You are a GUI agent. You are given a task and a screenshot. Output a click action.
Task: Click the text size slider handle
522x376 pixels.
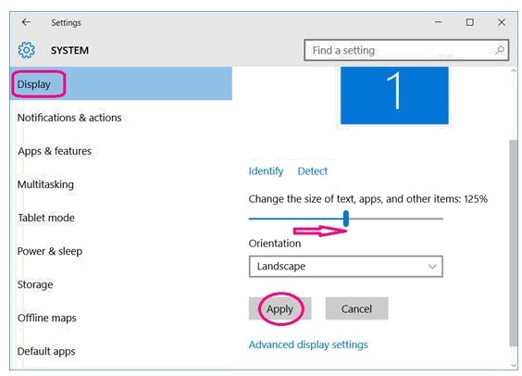click(x=346, y=219)
